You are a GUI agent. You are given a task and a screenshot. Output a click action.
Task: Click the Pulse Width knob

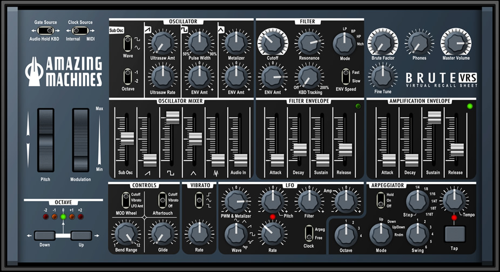pyautogui.click(x=199, y=43)
